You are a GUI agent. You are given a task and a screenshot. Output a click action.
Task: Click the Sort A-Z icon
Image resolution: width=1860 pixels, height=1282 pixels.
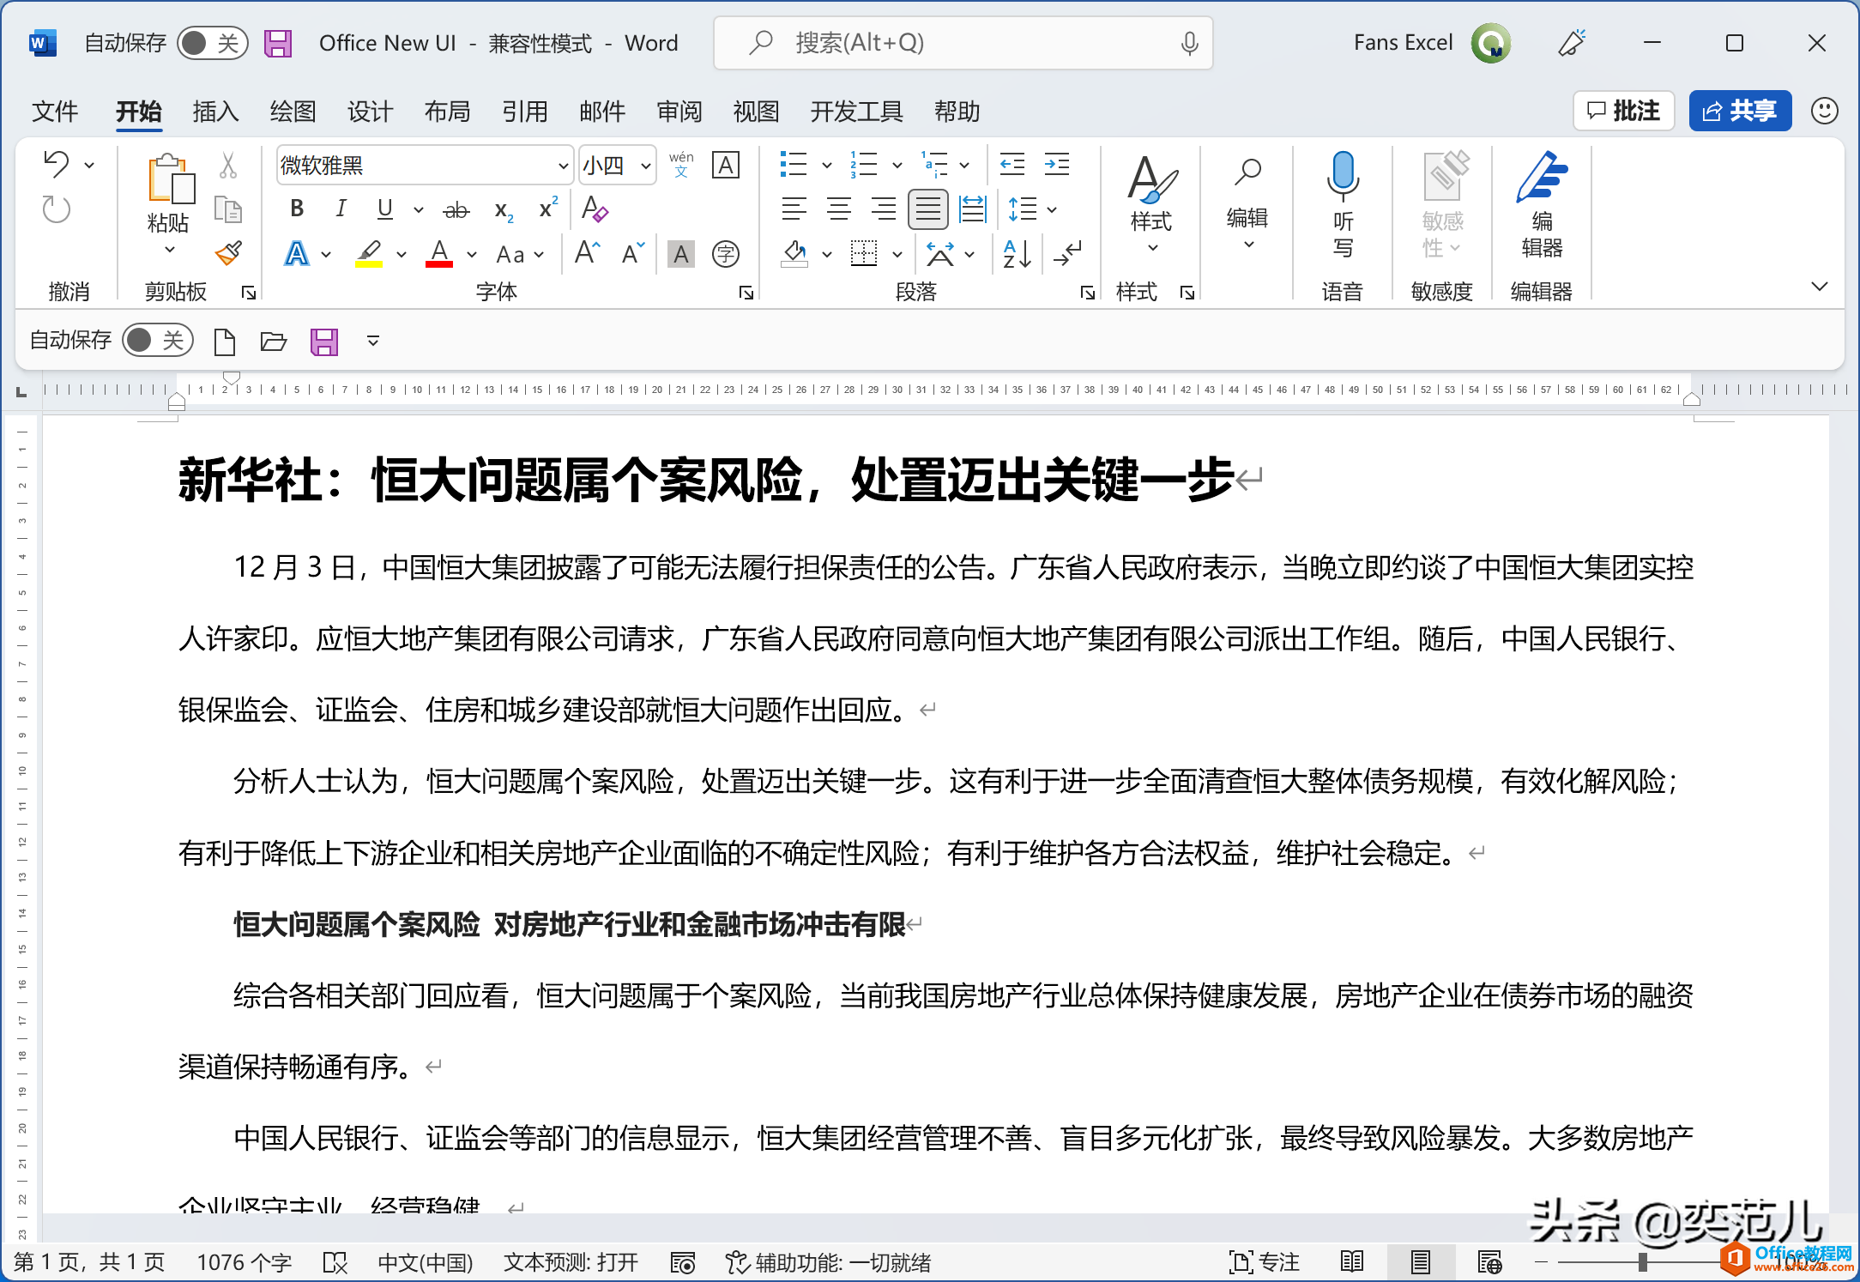(1018, 254)
